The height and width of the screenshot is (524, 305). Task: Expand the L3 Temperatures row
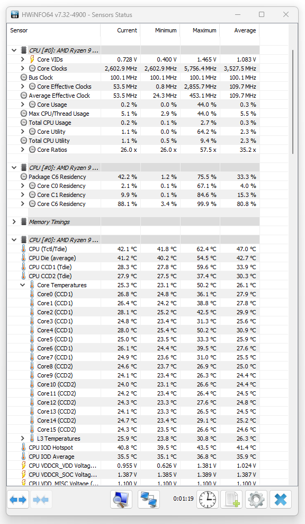coord(23,438)
